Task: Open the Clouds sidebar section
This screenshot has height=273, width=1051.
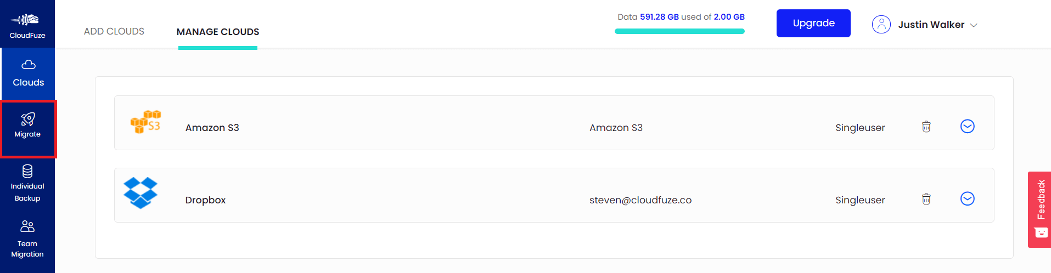Action: [x=28, y=74]
